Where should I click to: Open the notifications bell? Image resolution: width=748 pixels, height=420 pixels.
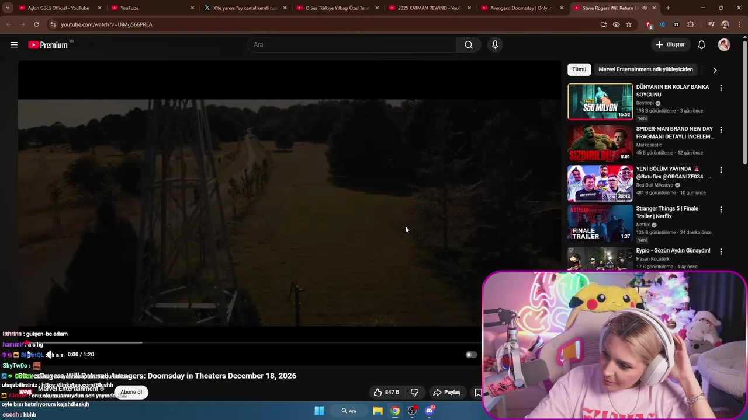coord(702,45)
